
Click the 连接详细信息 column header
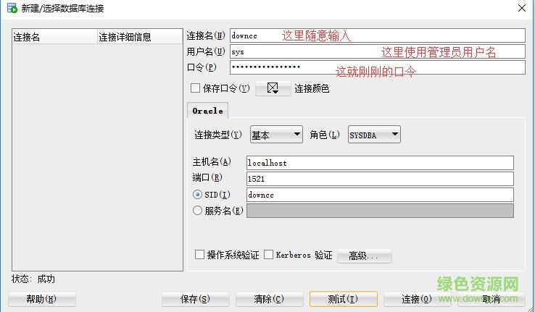[x=140, y=37]
